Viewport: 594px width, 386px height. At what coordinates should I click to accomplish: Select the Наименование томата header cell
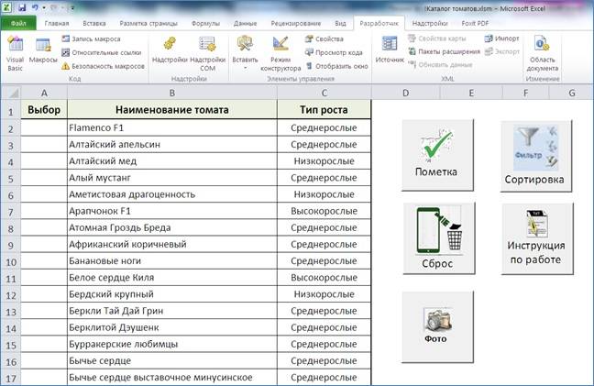click(172, 110)
